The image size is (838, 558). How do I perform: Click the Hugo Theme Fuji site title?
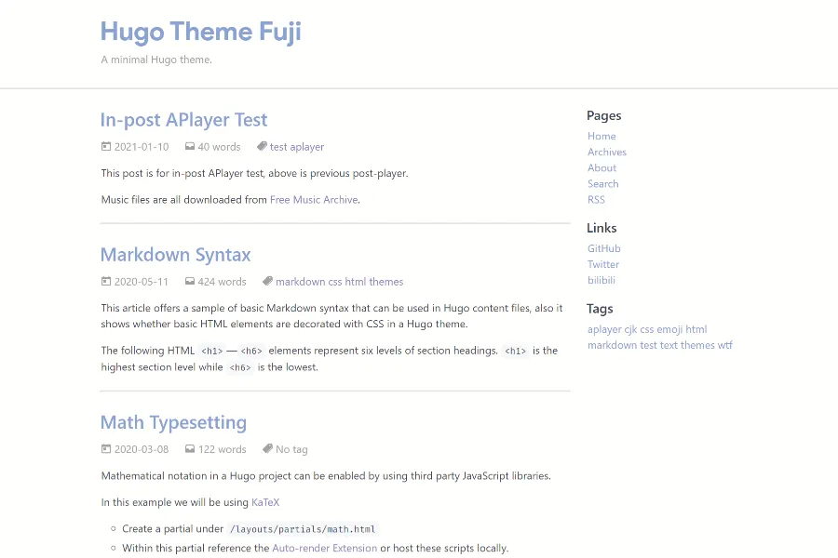[x=200, y=31]
